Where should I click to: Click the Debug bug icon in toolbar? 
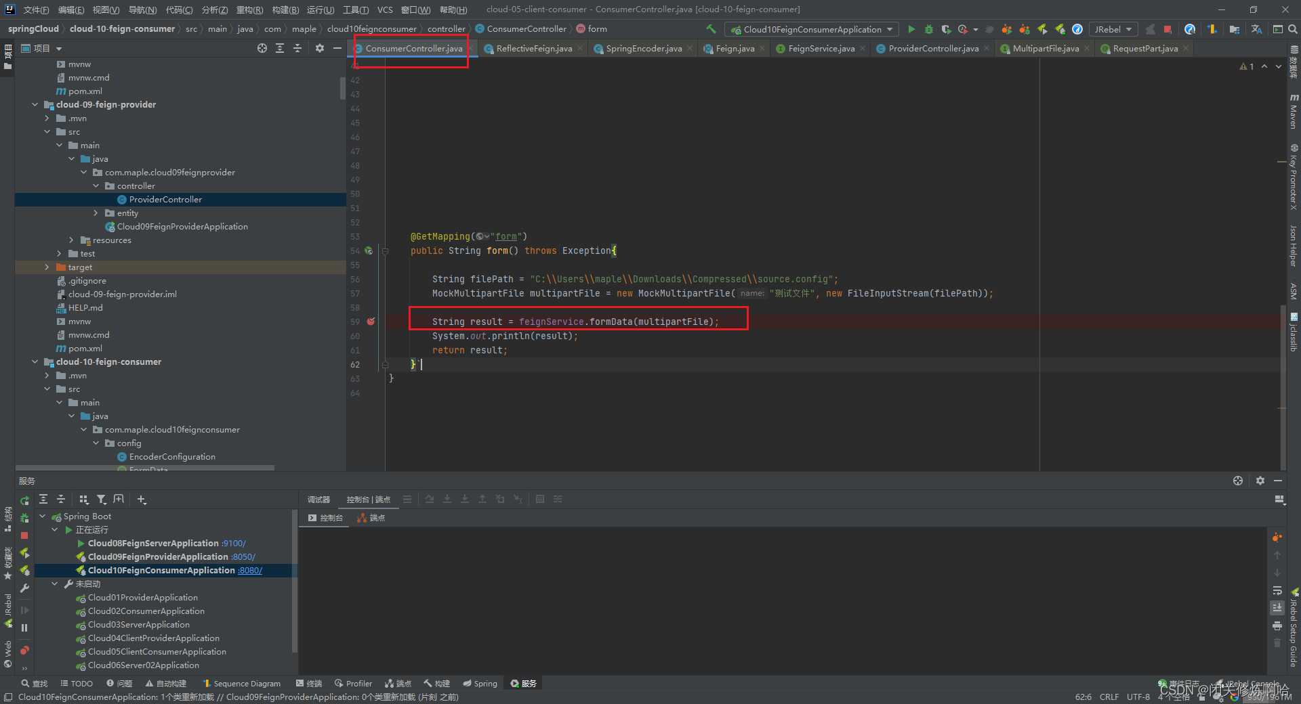click(x=929, y=29)
